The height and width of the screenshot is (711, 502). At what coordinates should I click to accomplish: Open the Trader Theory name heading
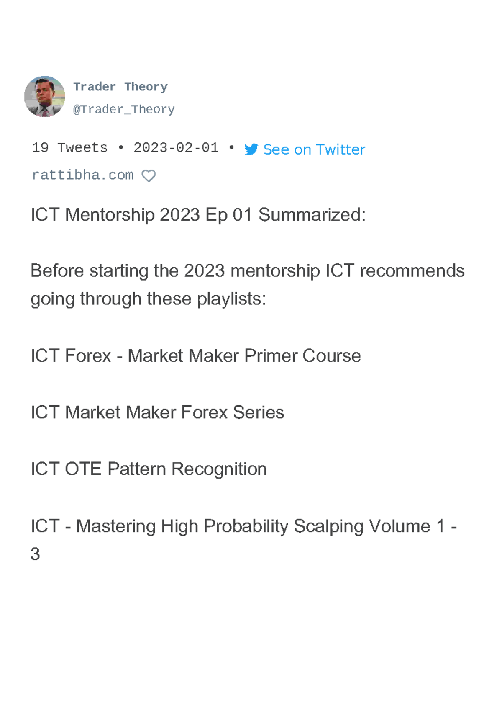[x=120, y=86]
